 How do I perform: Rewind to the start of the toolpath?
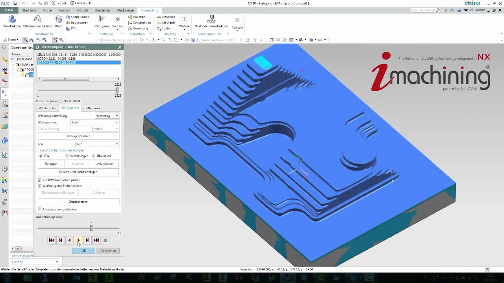(x=52, y=240)
